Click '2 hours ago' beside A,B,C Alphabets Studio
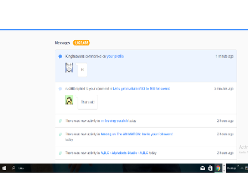The width and height of the screenshot is (248, 186). (x=225, y=153)
